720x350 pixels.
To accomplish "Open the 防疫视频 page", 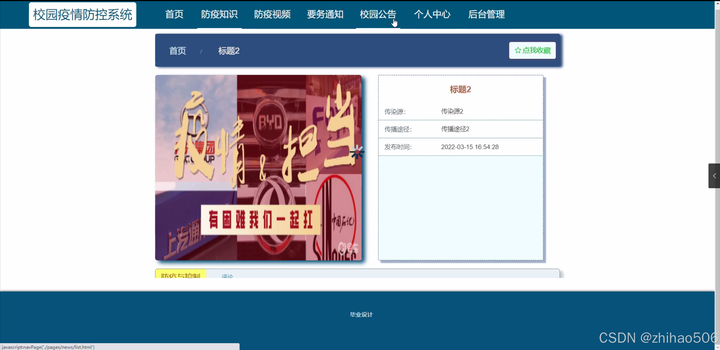I will (x=272, y=14).
